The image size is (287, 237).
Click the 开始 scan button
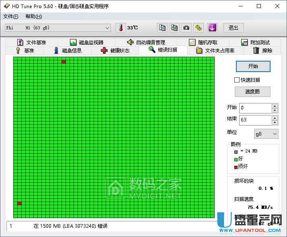click(253, 66)
